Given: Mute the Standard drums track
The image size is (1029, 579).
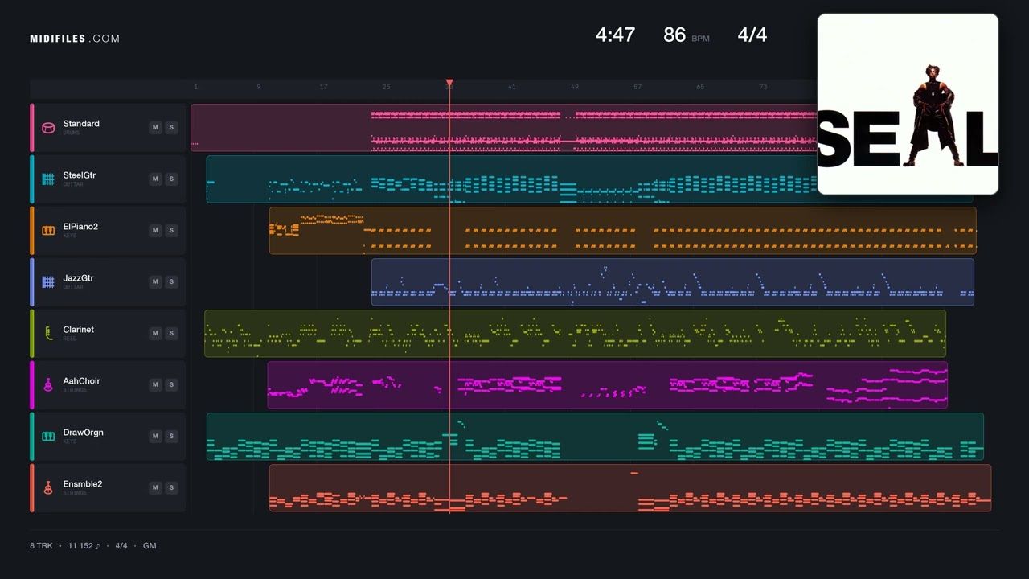Looking at the screenshot, I should click(155, 127).
